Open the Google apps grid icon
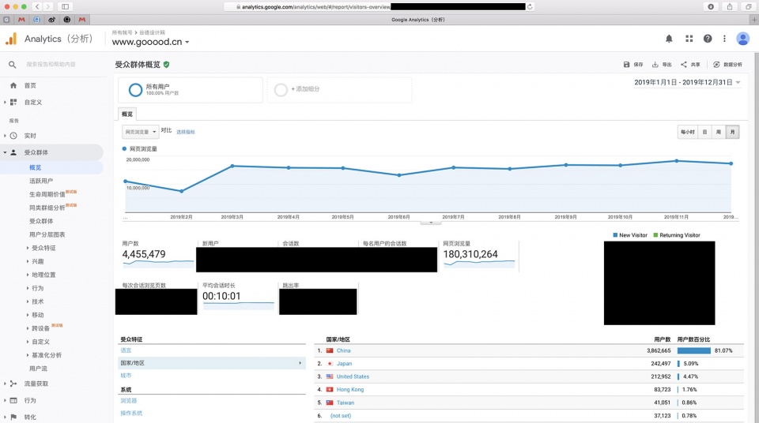 click(689, 39)
